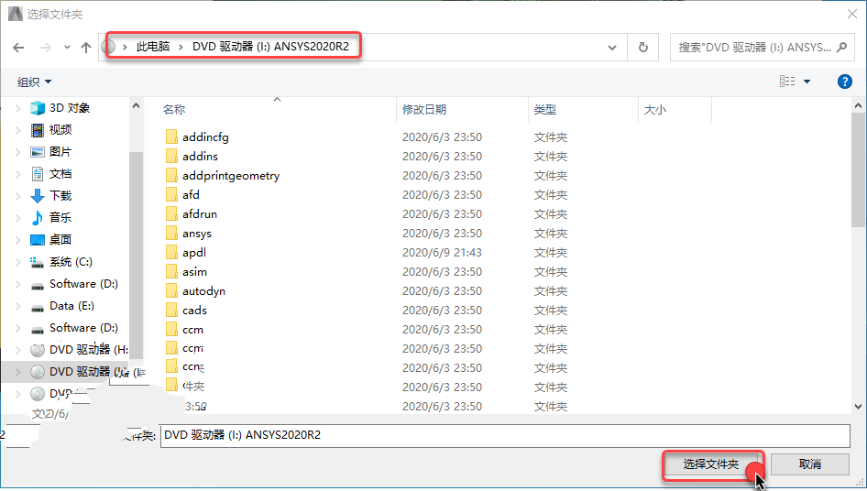This screenshot has width=867, height=491.
Task: Select 图片 in the navigation pane
Action: [x=60, y=151]
